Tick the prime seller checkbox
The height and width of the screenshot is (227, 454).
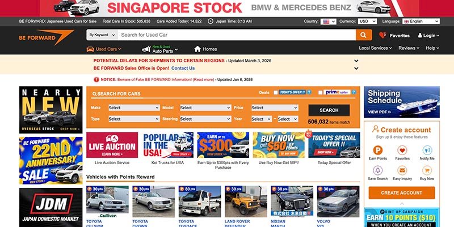pos(321,92)
